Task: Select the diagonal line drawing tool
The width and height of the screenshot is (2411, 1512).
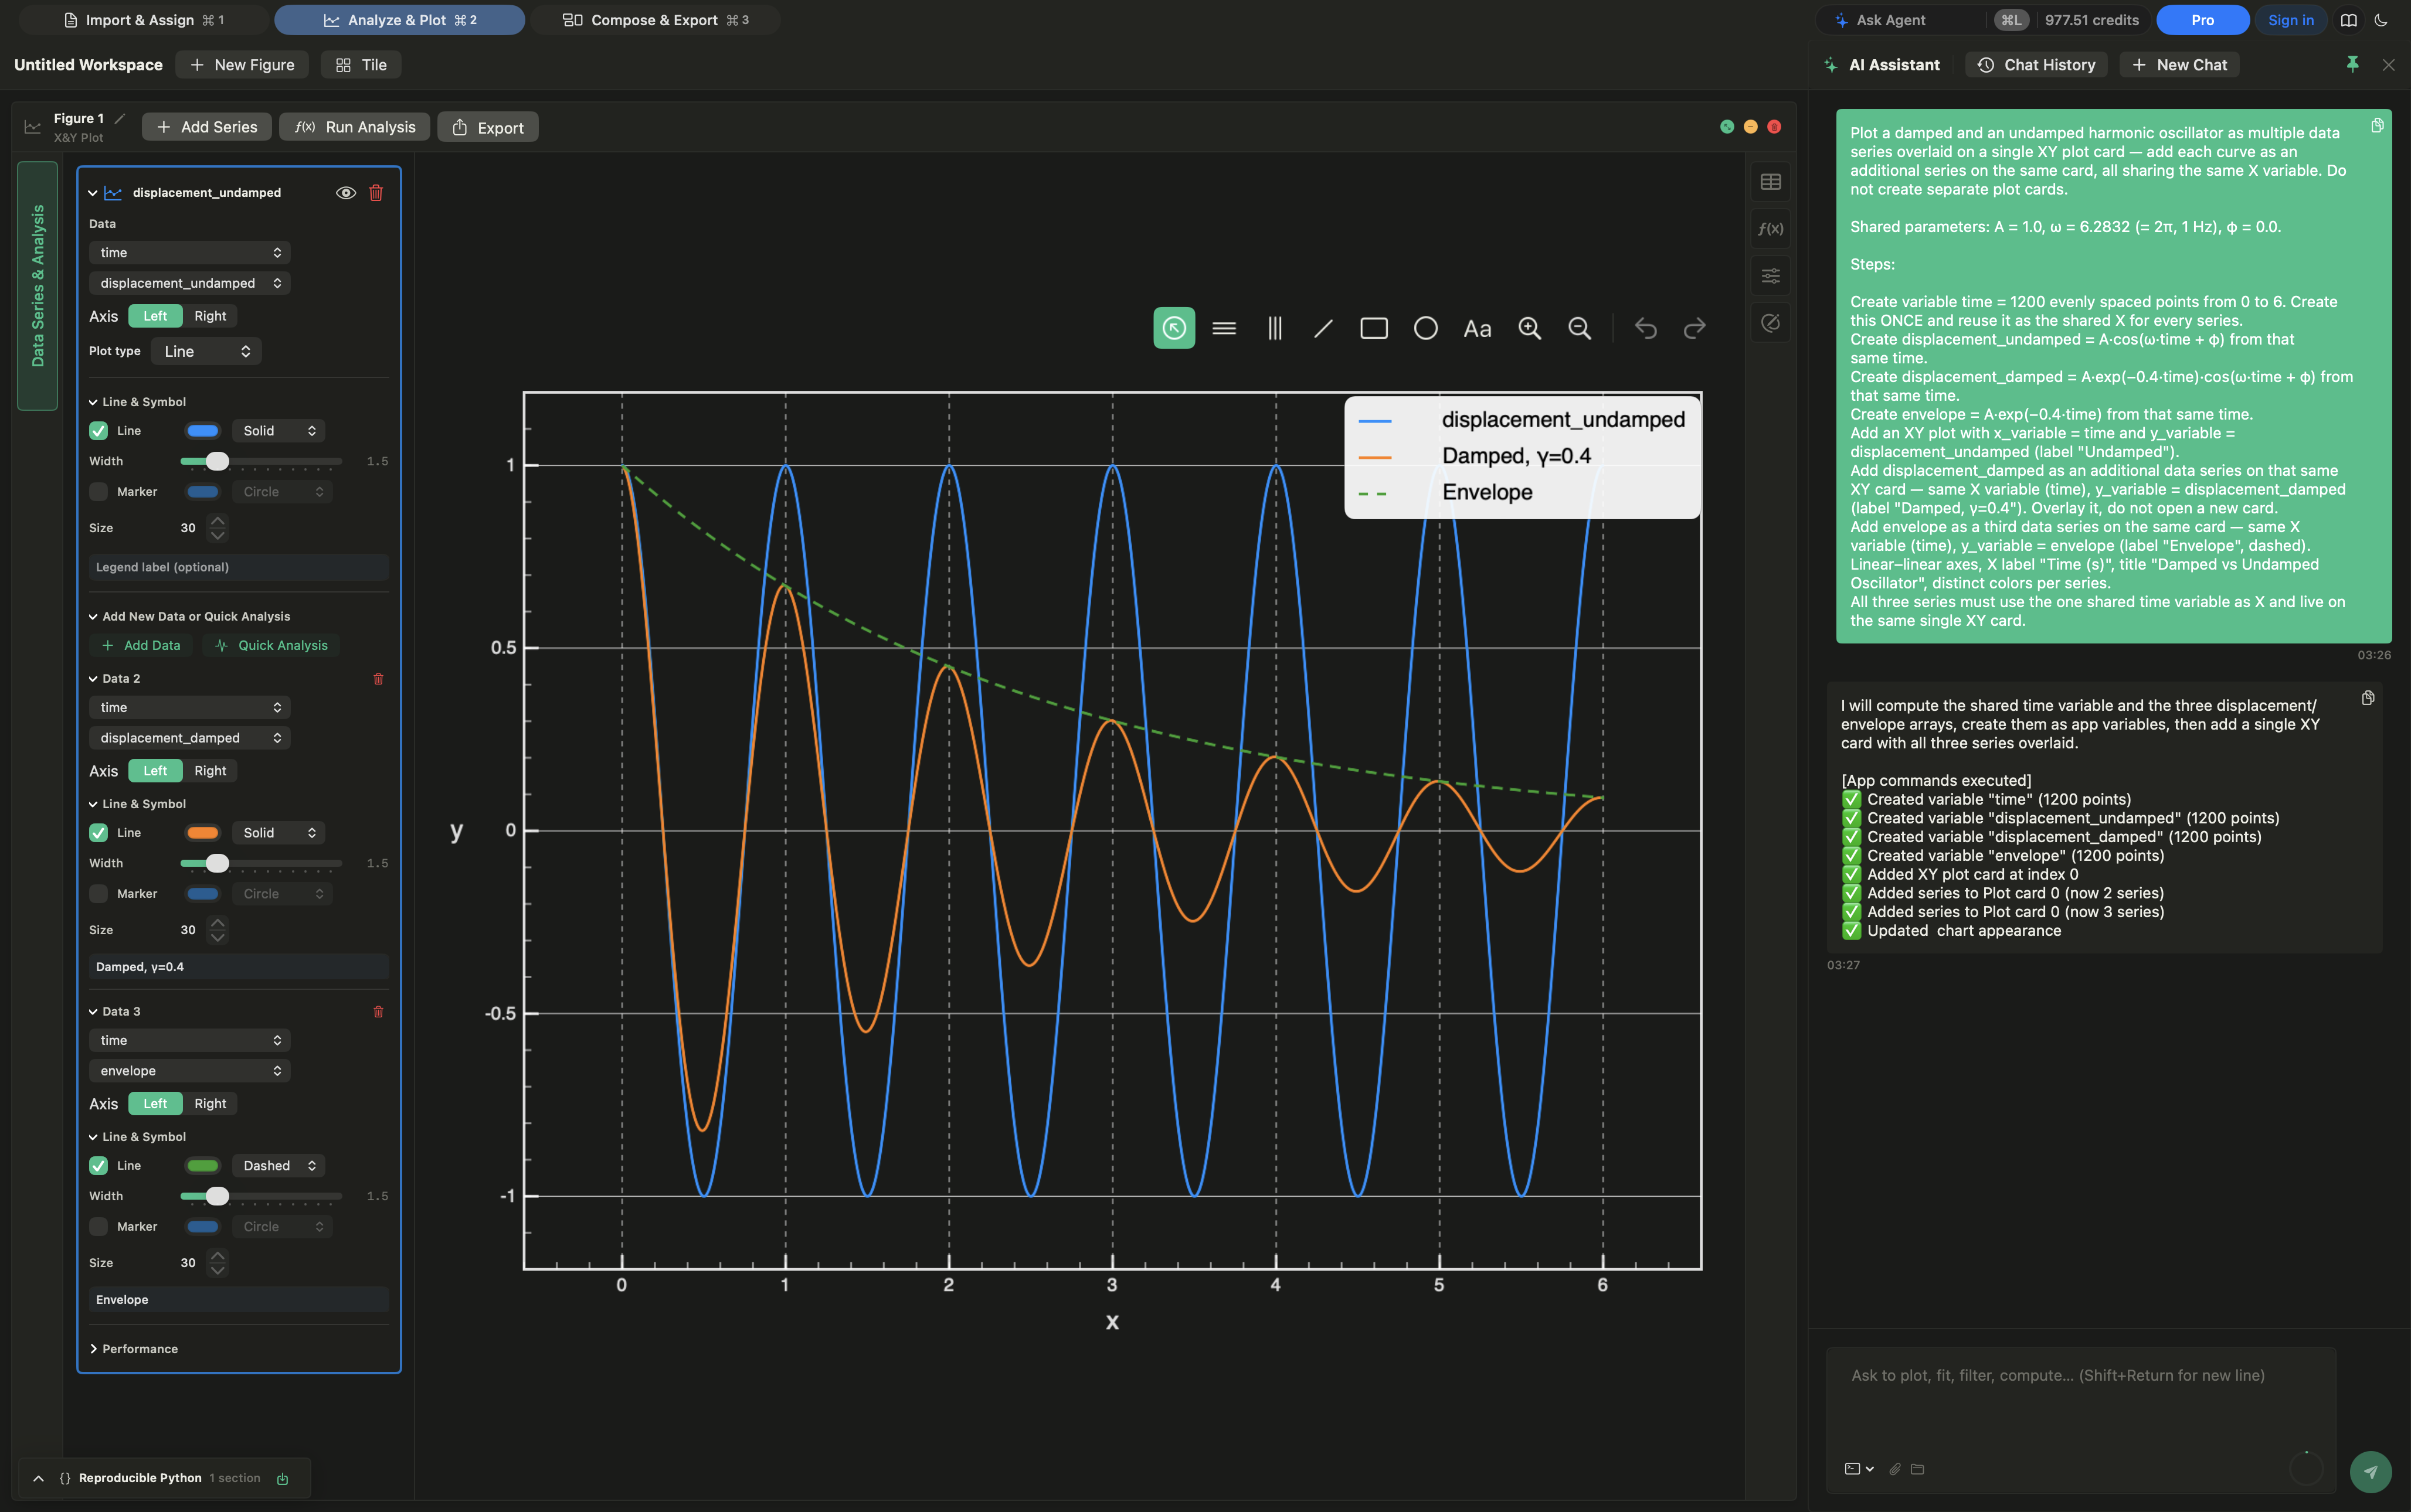Action: [x=1323, y=328]
